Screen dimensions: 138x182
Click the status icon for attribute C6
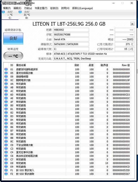point(6,156)
